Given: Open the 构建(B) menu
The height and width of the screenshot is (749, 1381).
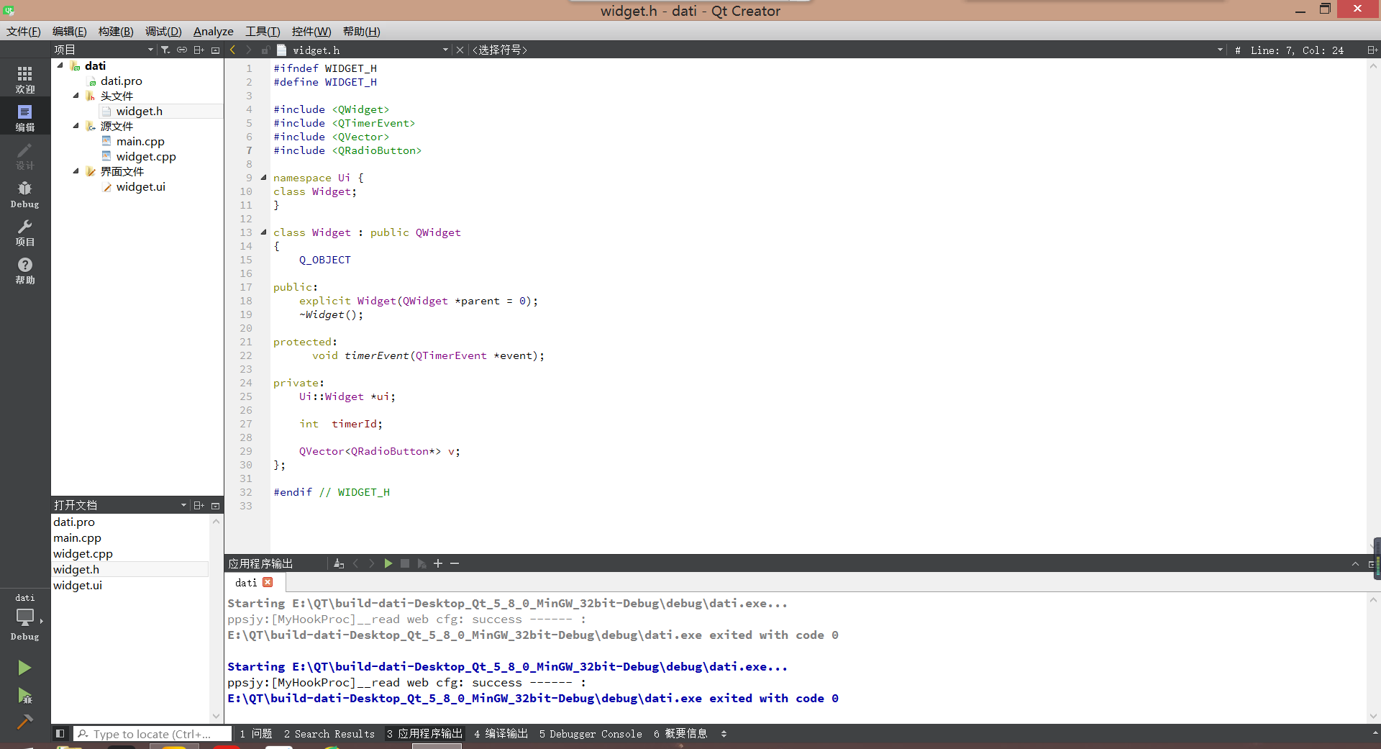Looking at the screenshot, I should pos(116,31).
